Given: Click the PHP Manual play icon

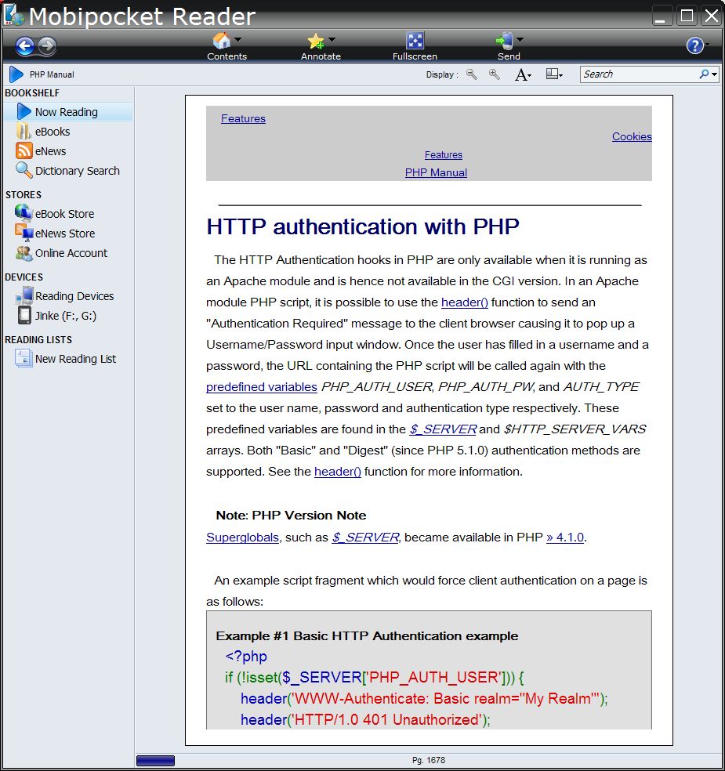Looking at the screenshot, I should [16, 74].
